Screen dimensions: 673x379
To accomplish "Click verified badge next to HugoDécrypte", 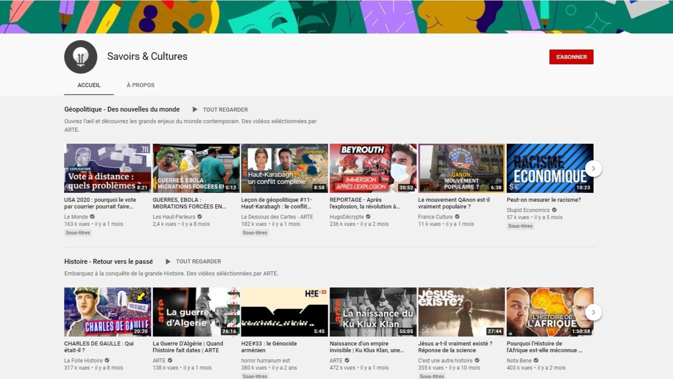I will tap(368, 217).
